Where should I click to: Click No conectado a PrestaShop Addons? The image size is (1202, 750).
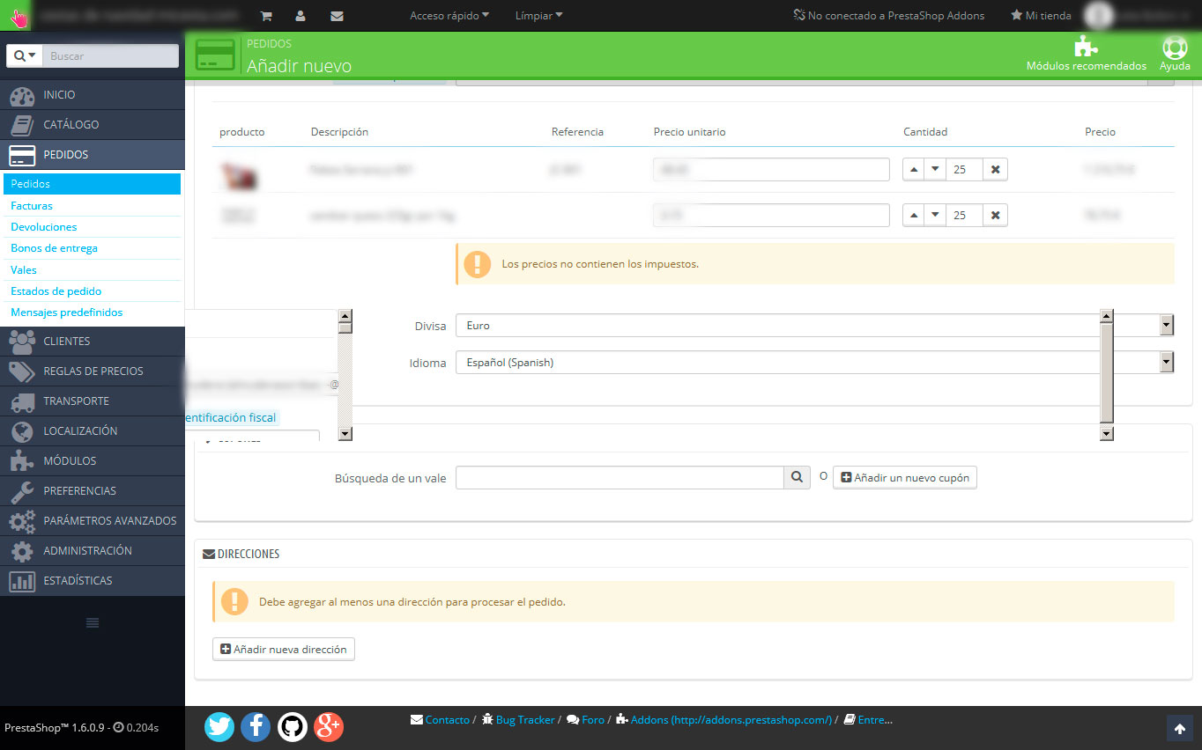(888, 16)
